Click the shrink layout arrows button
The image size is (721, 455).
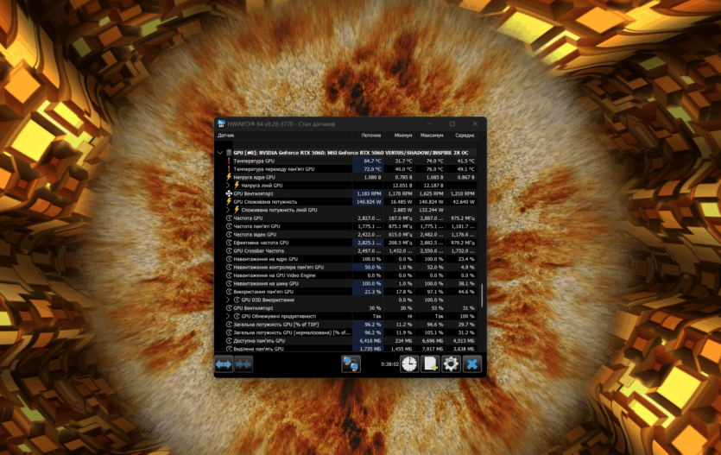coord(243,364)
